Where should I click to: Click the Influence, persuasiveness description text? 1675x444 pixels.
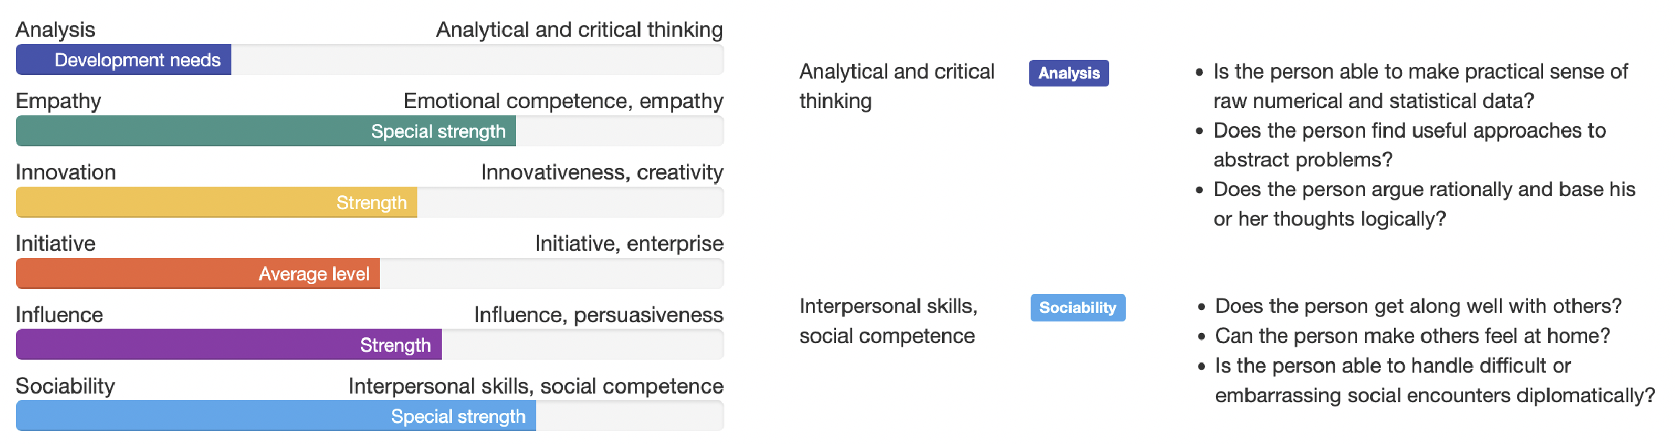click(598, 315)
